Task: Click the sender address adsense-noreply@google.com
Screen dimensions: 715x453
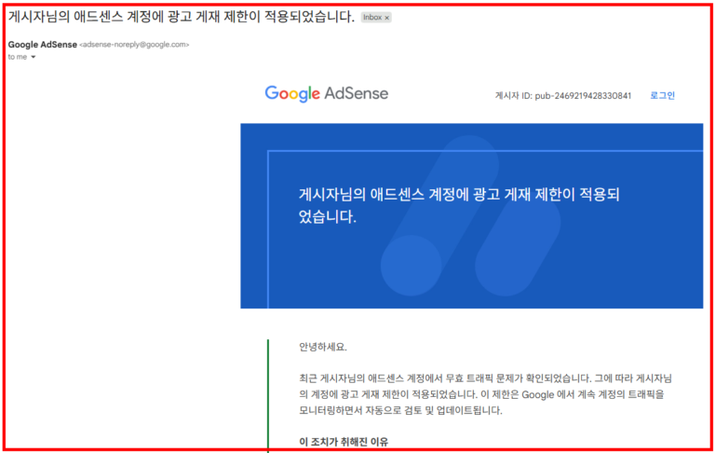Action: (x=134, y=45)
